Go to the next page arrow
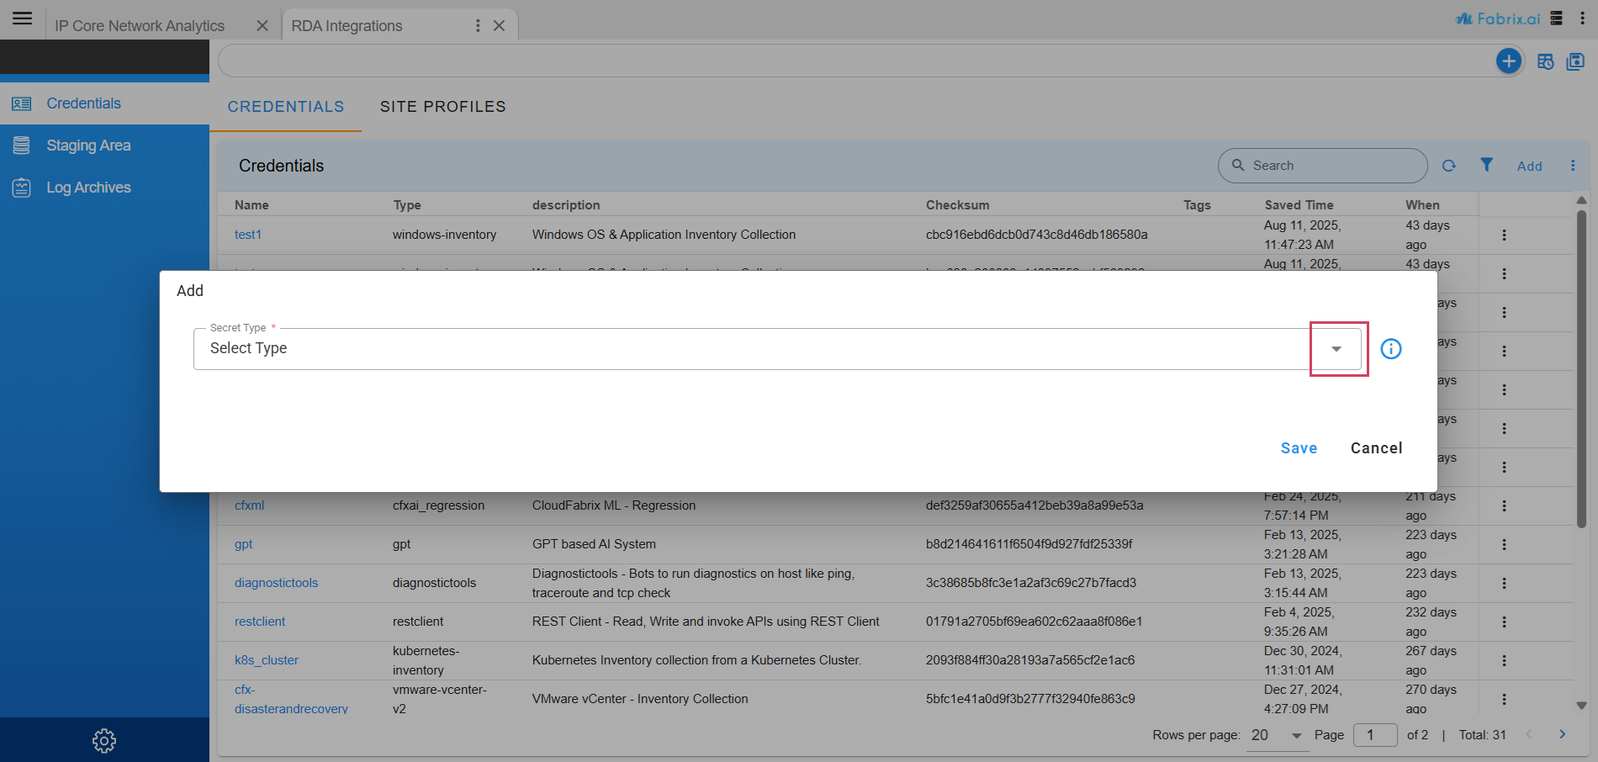Image resolution: width=1598 pixels, height=762 pixels. tap(1563, 735)
